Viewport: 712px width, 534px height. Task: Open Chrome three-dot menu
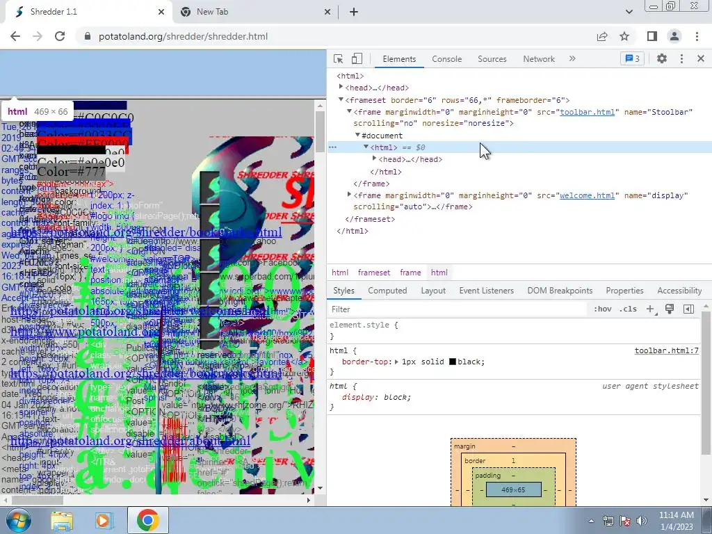(x=697, y=36)
